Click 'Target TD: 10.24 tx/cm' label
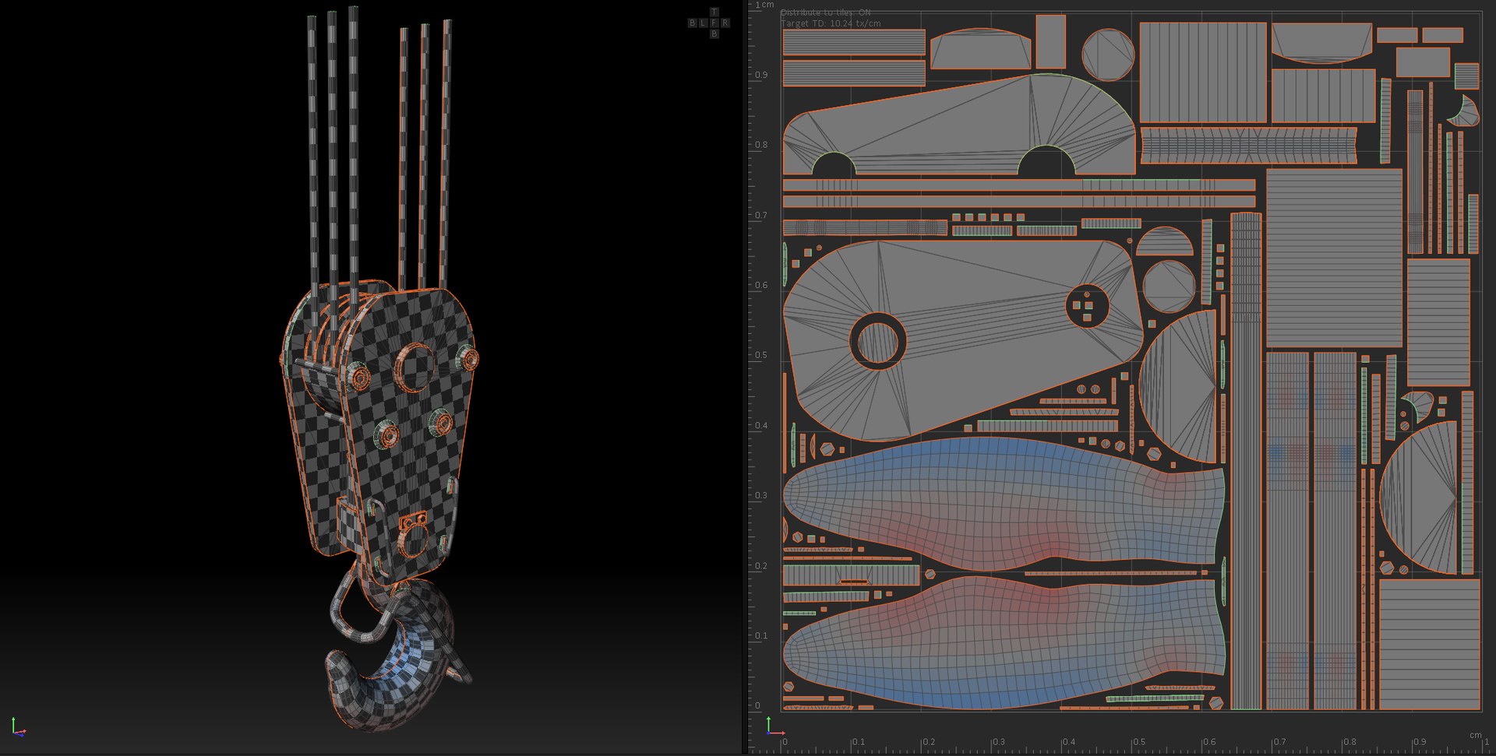This screenshot has width=1496, height=756. point(831,23)
